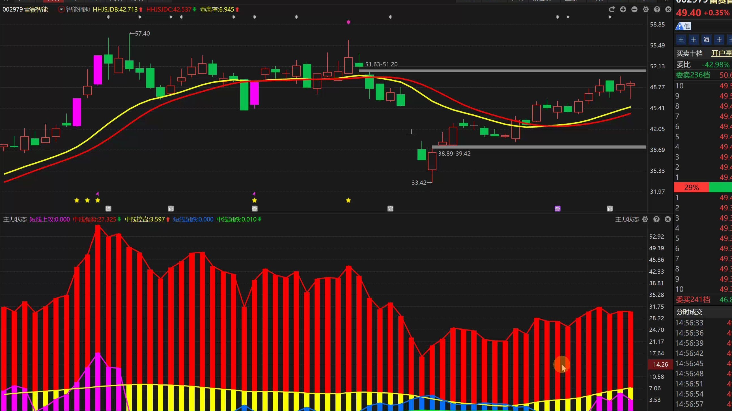
Task: Click the magenta star signal above chart
Action: tap(348, 22)
